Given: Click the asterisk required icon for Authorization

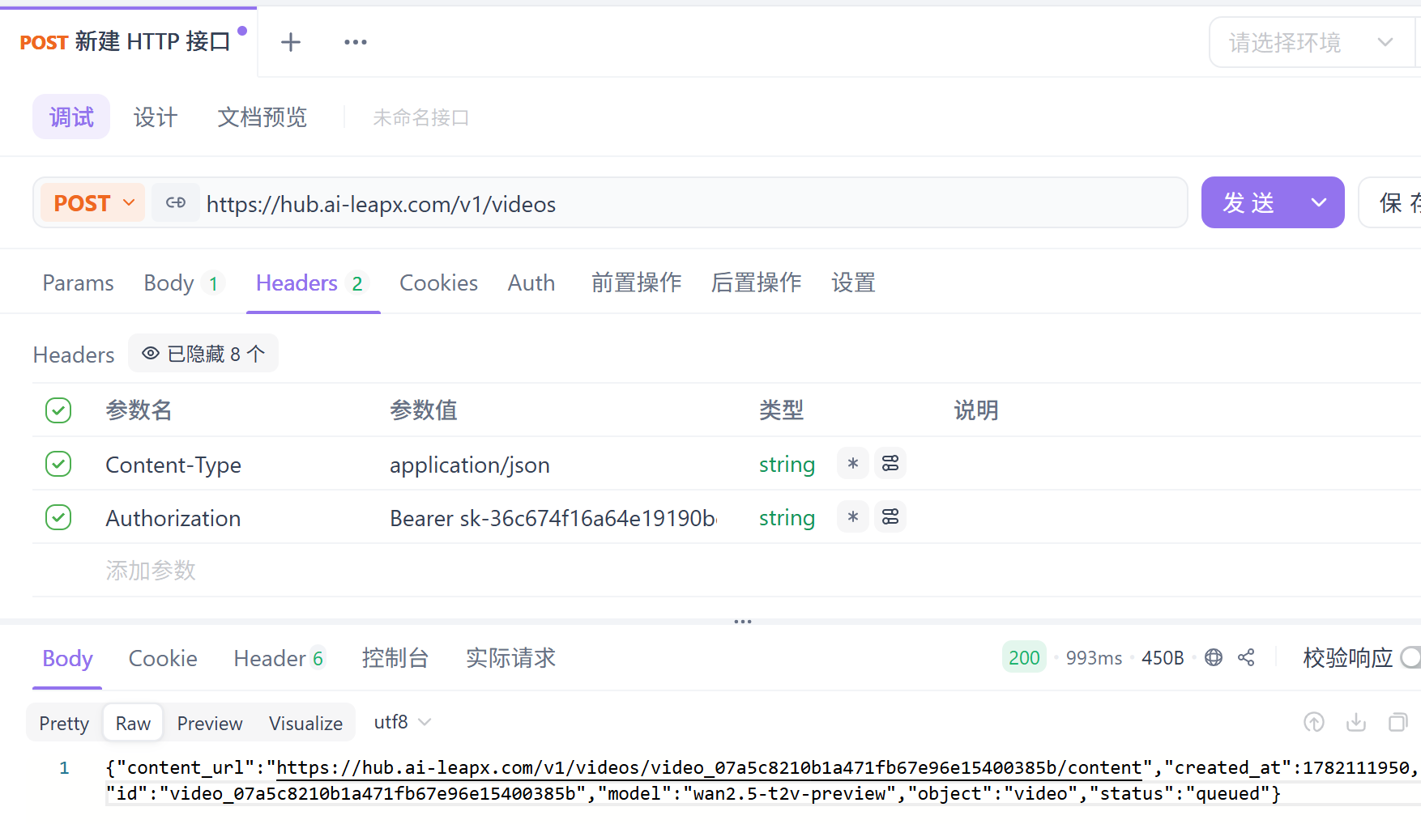Looking at the screenshot, I should tap(853, 517).
